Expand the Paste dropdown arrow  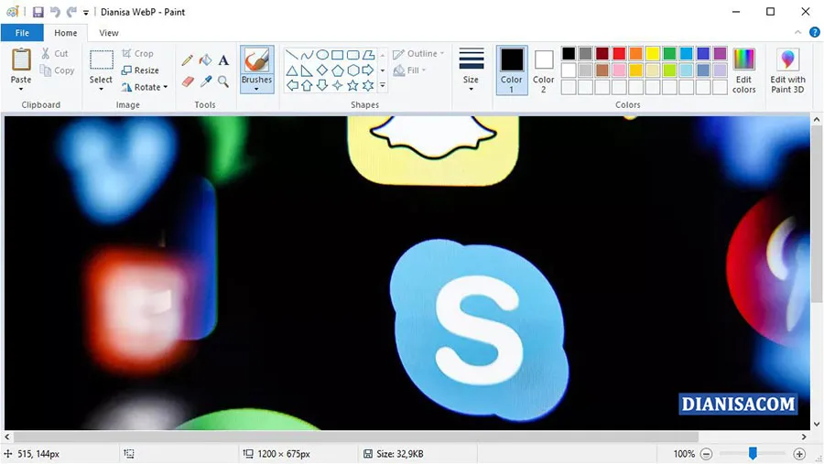pos(21,89)
